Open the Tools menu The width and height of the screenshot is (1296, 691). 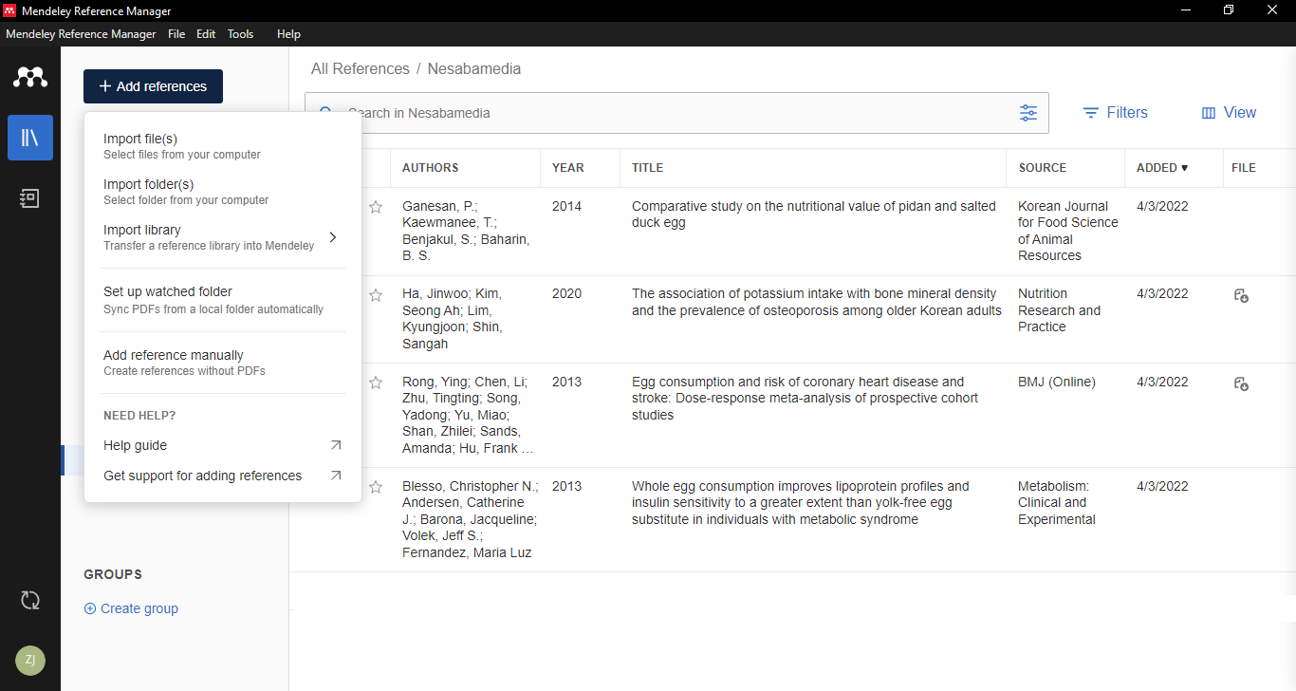(240, 34)
